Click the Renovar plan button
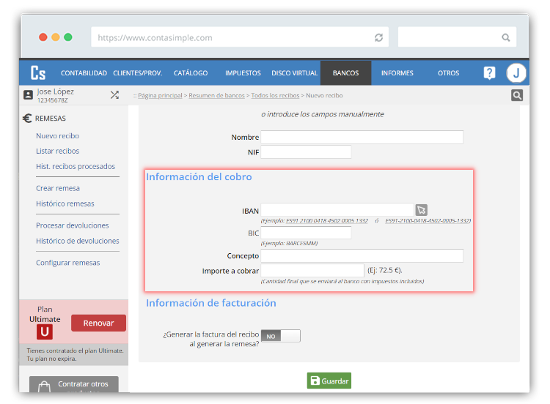550x404 pixels. point(98,323)
